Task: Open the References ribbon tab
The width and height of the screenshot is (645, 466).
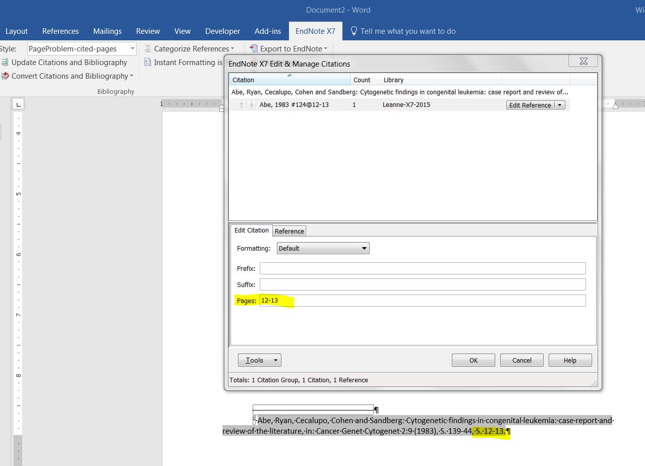Action: (61, 31)
